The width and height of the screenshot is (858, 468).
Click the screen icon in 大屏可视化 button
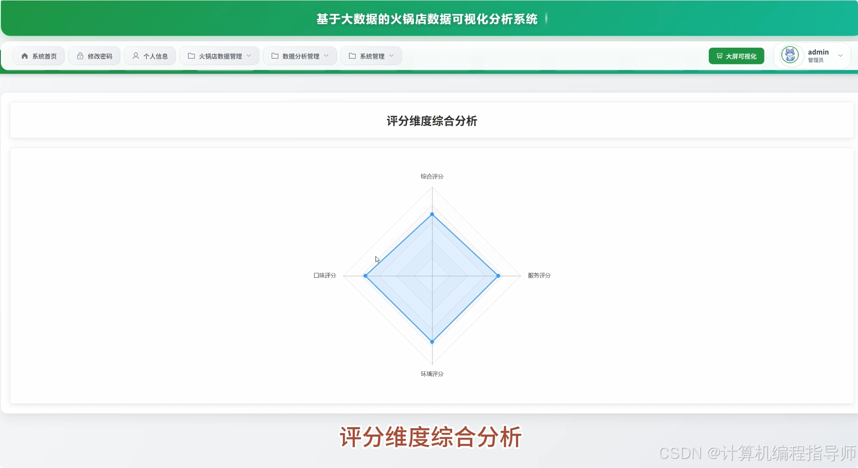[x=719, y=56]
